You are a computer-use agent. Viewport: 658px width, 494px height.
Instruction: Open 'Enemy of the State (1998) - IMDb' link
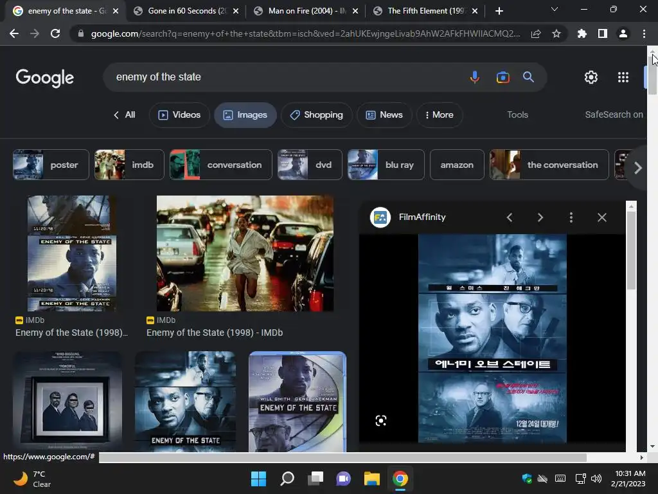(x=215, y=333)
